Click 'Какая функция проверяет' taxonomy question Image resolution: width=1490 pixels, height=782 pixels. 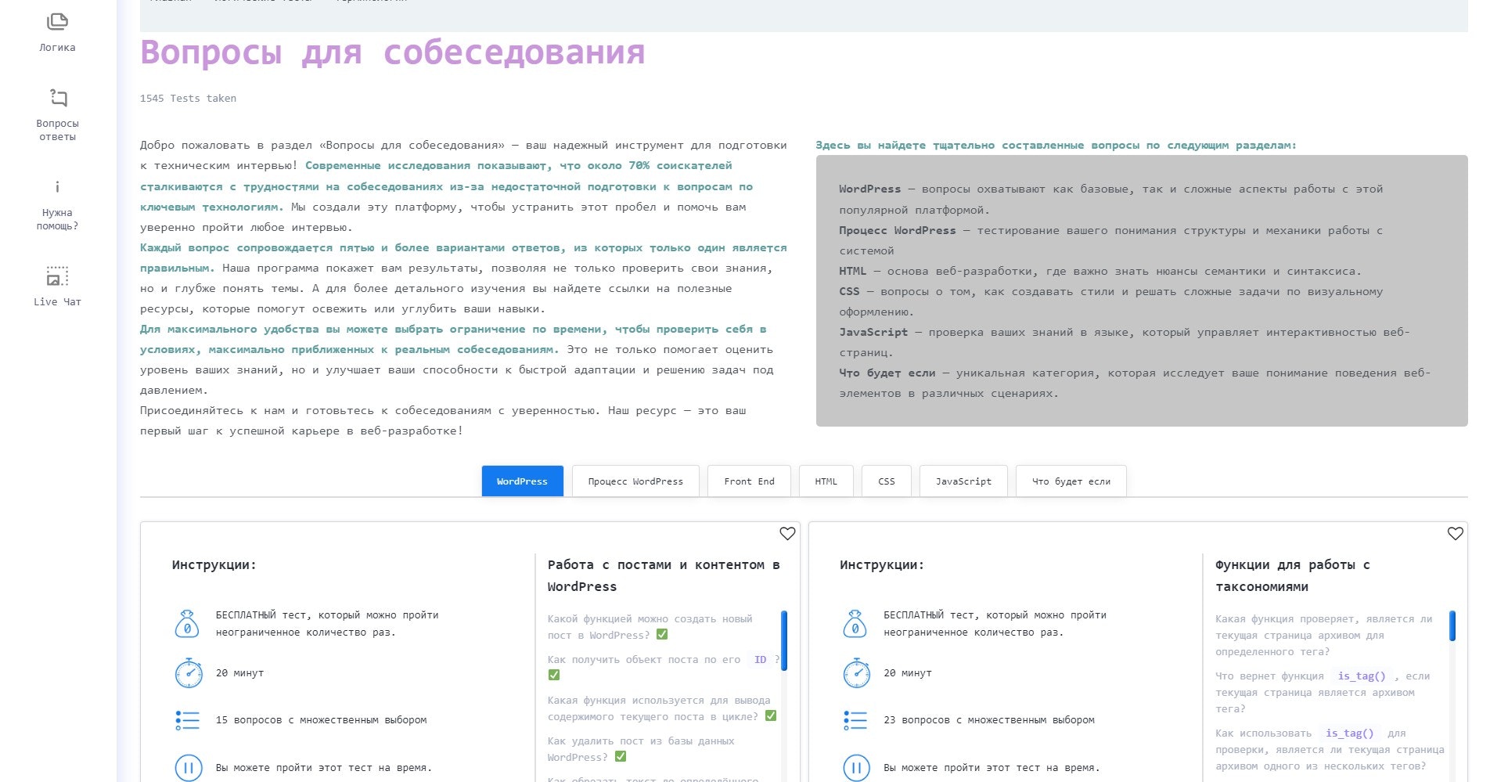pos(1324,635)
